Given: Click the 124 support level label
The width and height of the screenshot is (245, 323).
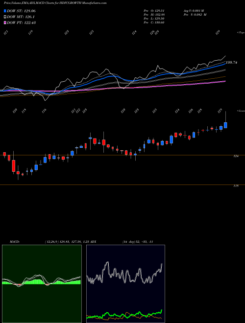Looking at the screenshot, I should [x=236, y=156].
